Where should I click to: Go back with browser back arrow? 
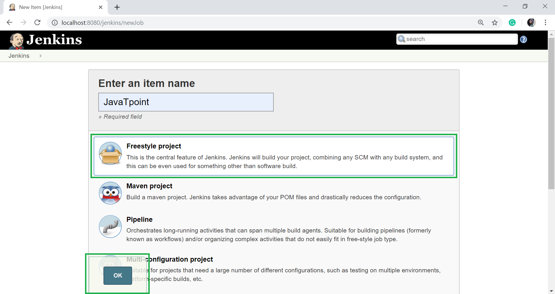pos(10,23)
